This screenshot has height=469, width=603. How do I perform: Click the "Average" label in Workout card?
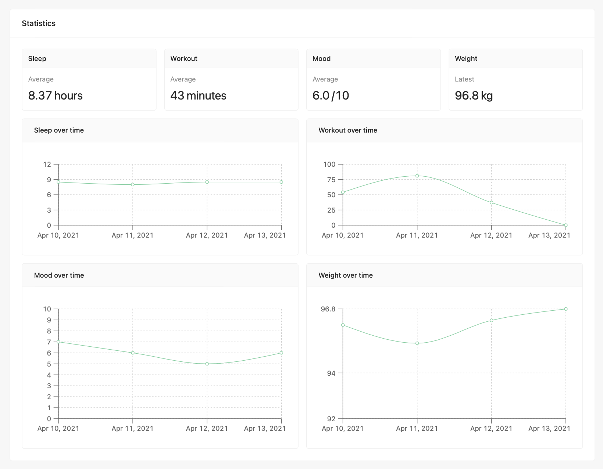click(183, 79)
